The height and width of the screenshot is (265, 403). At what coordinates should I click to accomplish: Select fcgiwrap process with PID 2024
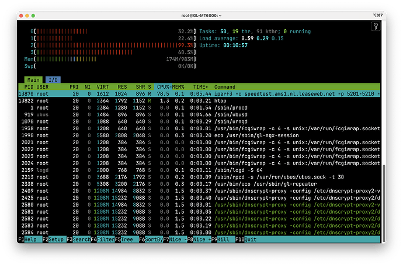pyautogui.click(x=199, y=163)
